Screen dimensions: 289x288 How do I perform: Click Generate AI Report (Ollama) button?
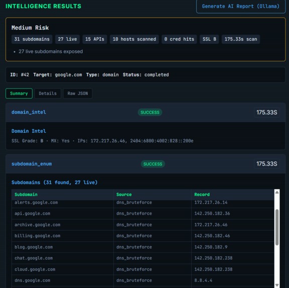[x=241, y=7]
